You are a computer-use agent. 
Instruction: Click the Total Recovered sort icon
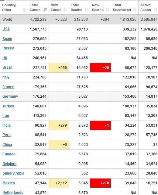coord(135,10)
